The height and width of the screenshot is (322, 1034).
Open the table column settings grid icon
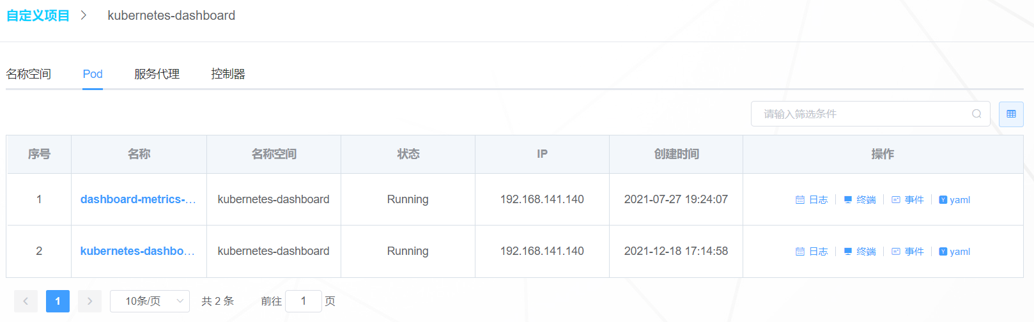point(1011,114)
